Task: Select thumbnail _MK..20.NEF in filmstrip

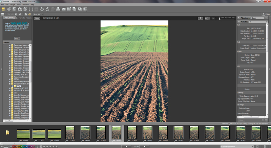Action: [x=179, y=134]
